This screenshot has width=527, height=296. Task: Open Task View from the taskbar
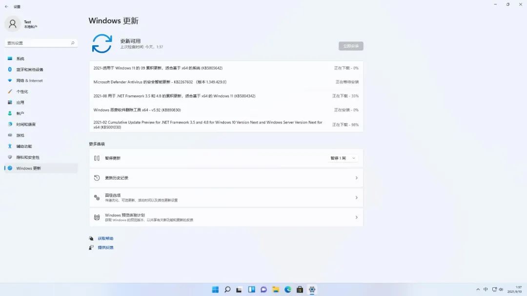tap(239, 289)
